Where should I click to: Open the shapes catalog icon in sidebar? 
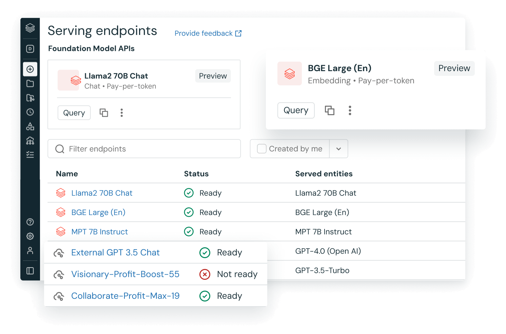click(x=30, y=126)
